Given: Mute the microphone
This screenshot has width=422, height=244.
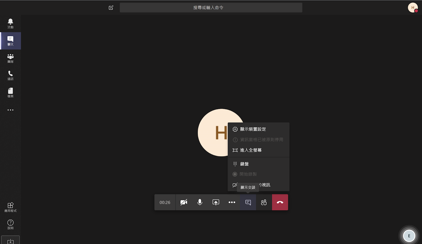Looking at the screenshot, I should [200, 202].
